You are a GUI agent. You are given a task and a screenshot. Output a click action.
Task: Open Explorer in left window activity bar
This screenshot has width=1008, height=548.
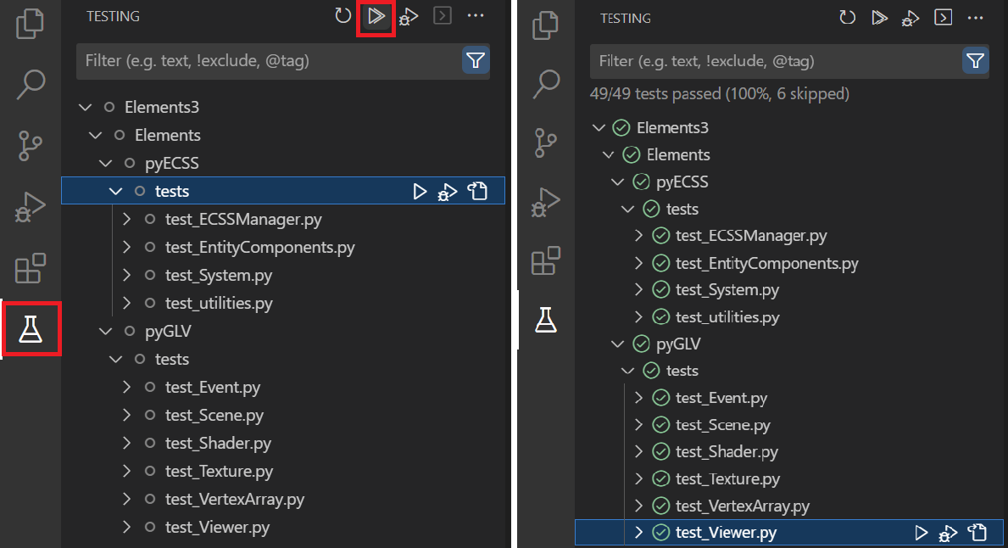(31, 24)
